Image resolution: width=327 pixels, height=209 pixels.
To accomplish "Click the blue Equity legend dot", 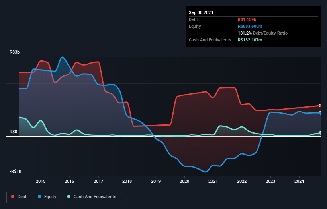I will pyautogui.click(x=39, y=197).
